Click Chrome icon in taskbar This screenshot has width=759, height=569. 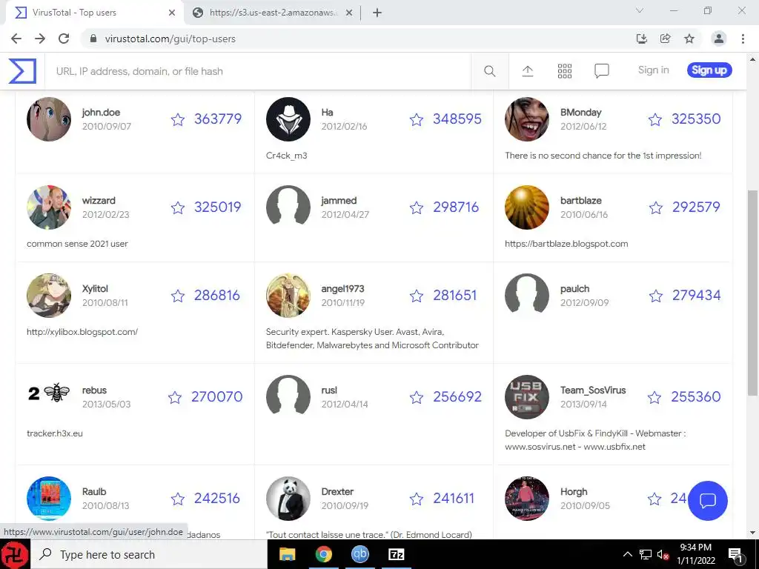(x=323, y=554)
